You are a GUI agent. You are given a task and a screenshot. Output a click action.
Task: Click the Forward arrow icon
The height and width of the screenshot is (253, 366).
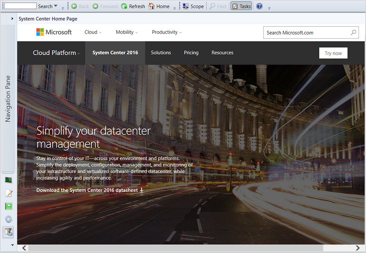95,6
